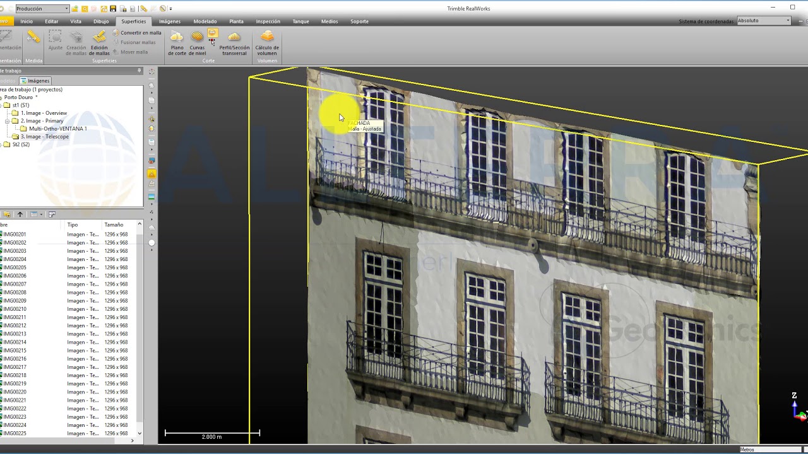The image size is (808, 454).
Task: Open the Modelado ribbon tab
Action: point(205,21)
